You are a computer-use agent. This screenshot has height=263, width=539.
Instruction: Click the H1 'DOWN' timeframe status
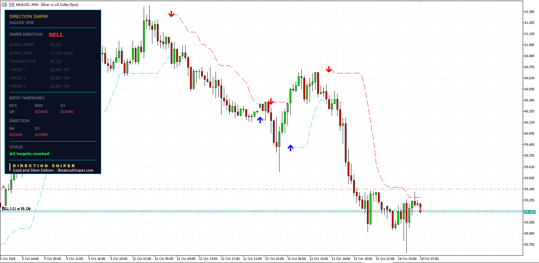click(x=67, y=112)
